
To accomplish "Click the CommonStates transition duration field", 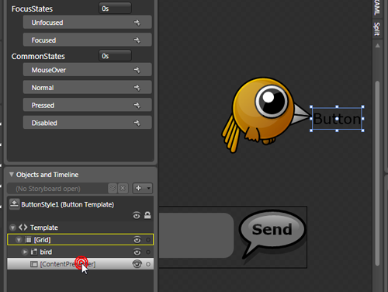I will (115, 56).
